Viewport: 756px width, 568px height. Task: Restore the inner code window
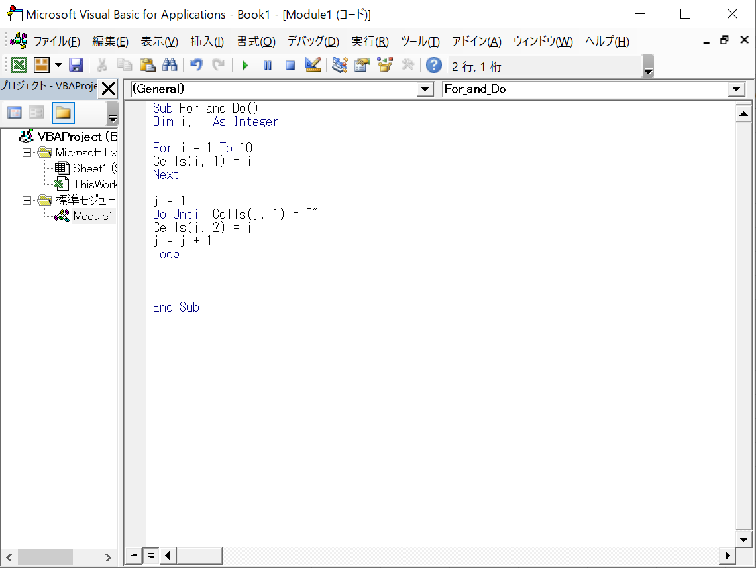(x=724, y=40)
